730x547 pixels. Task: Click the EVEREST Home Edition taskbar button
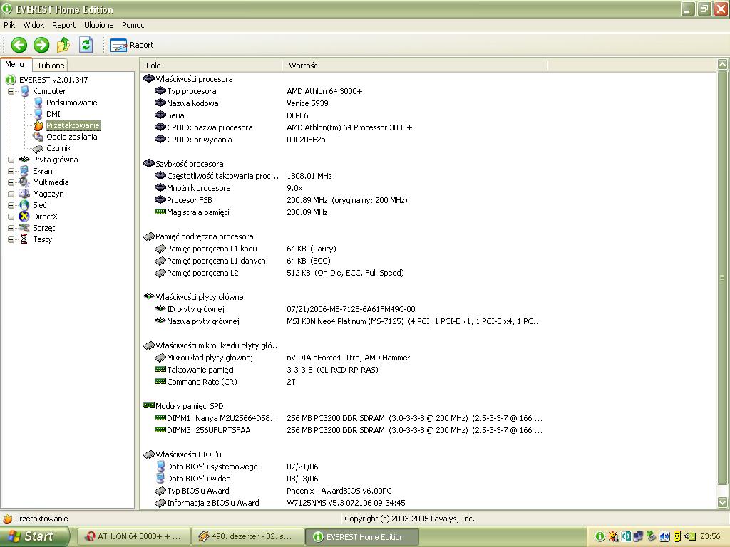[361, 536]
